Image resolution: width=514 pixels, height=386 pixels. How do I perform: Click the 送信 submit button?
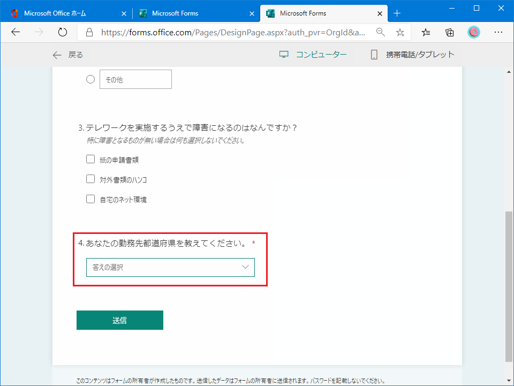point(119,320)
